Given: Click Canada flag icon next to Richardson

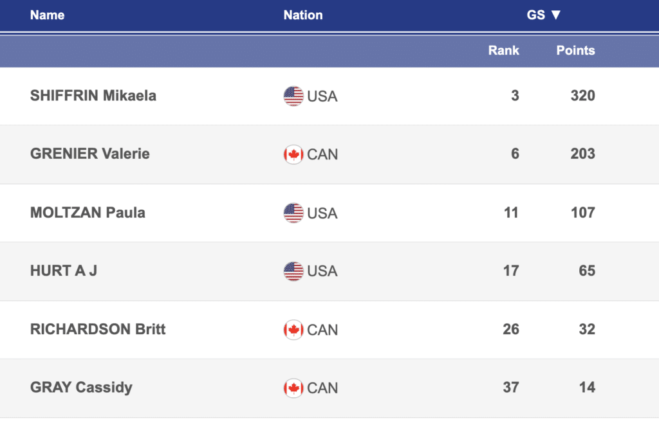Looking at the screenshot, I should 293,330.
